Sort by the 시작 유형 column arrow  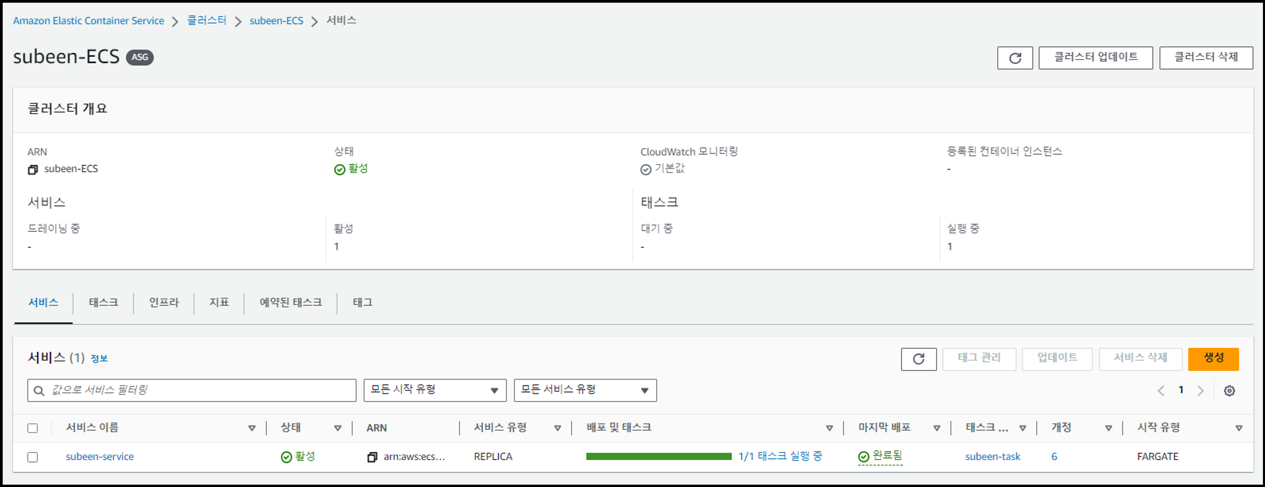coord(1239,428)
